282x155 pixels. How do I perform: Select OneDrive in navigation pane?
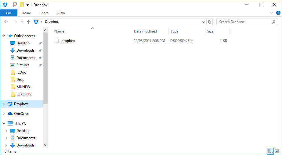point(21,114)
